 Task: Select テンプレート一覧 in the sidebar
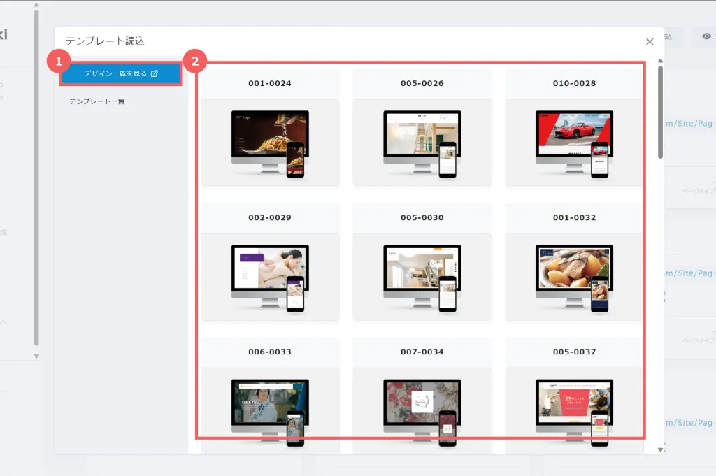tap(96, 101)
